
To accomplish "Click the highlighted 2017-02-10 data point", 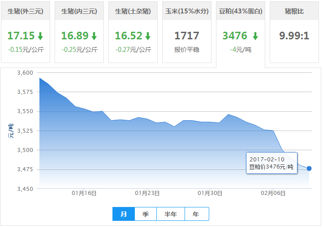I will pyautogui.click(x=309, y=169).
